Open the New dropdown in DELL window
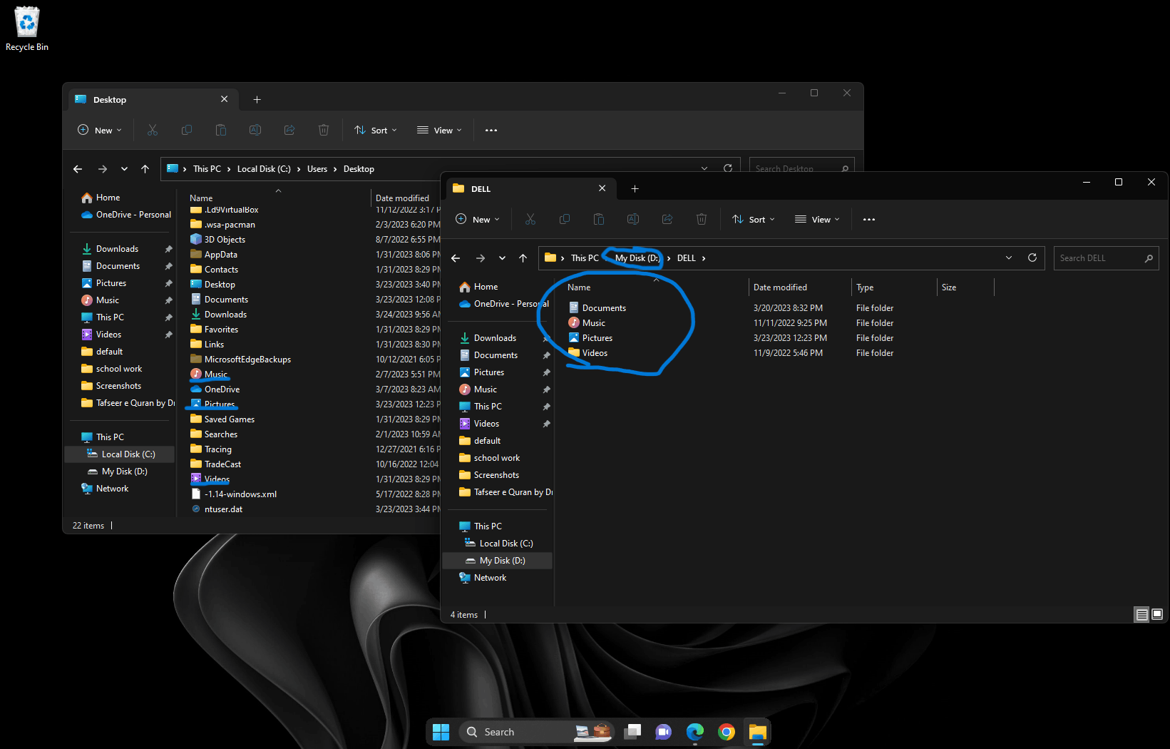The width and height of the screenshot is (1170, 749). point(478,219)
